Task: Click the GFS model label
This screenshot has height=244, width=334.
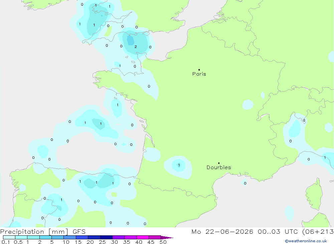Action: coord(79,232)
